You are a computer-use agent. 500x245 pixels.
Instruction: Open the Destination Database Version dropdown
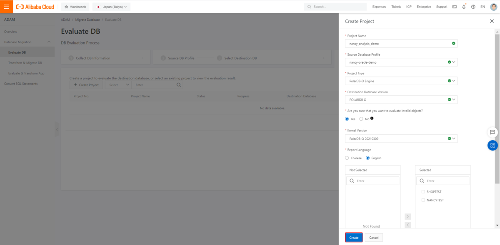401,100
